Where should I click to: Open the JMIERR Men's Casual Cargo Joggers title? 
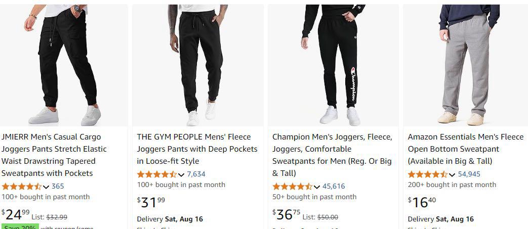[x=54, y=155]
